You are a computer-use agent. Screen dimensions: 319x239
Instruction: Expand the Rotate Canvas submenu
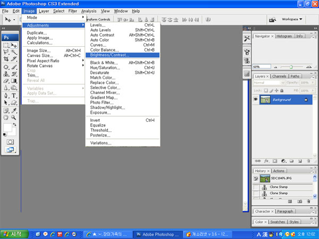pyautogui.click(x=53, y=66)
